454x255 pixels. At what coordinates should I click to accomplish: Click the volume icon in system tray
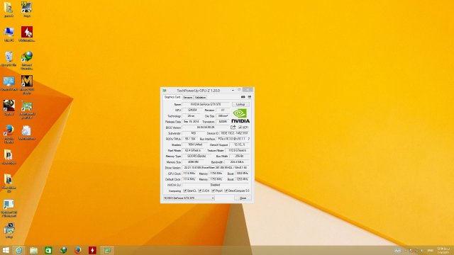coord(422,250)
